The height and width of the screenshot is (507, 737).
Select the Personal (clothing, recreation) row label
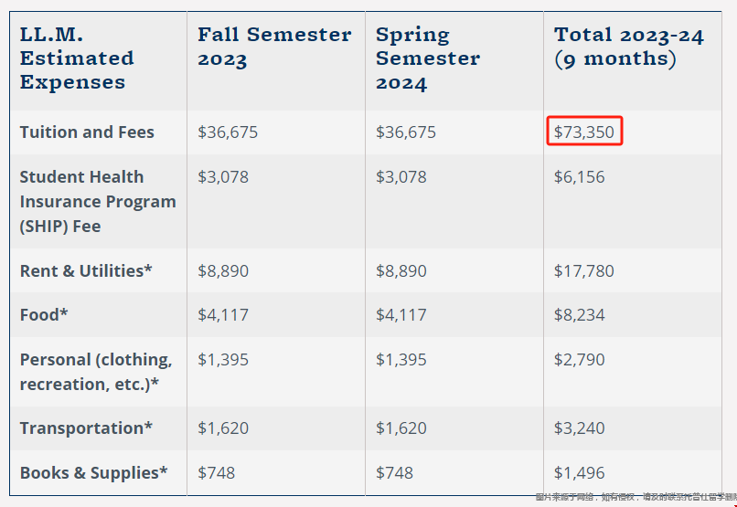pos(96,372)
